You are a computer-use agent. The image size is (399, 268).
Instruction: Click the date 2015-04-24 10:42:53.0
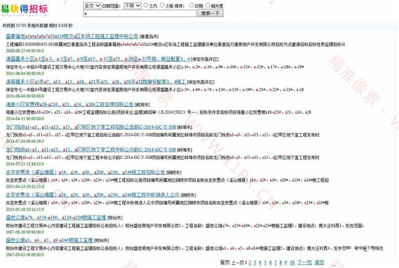point(25,187)
